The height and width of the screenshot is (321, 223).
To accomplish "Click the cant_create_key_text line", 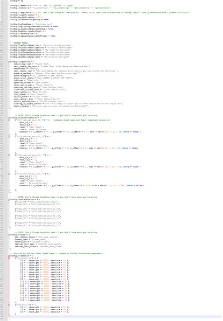I will click(x=52, y=66).
